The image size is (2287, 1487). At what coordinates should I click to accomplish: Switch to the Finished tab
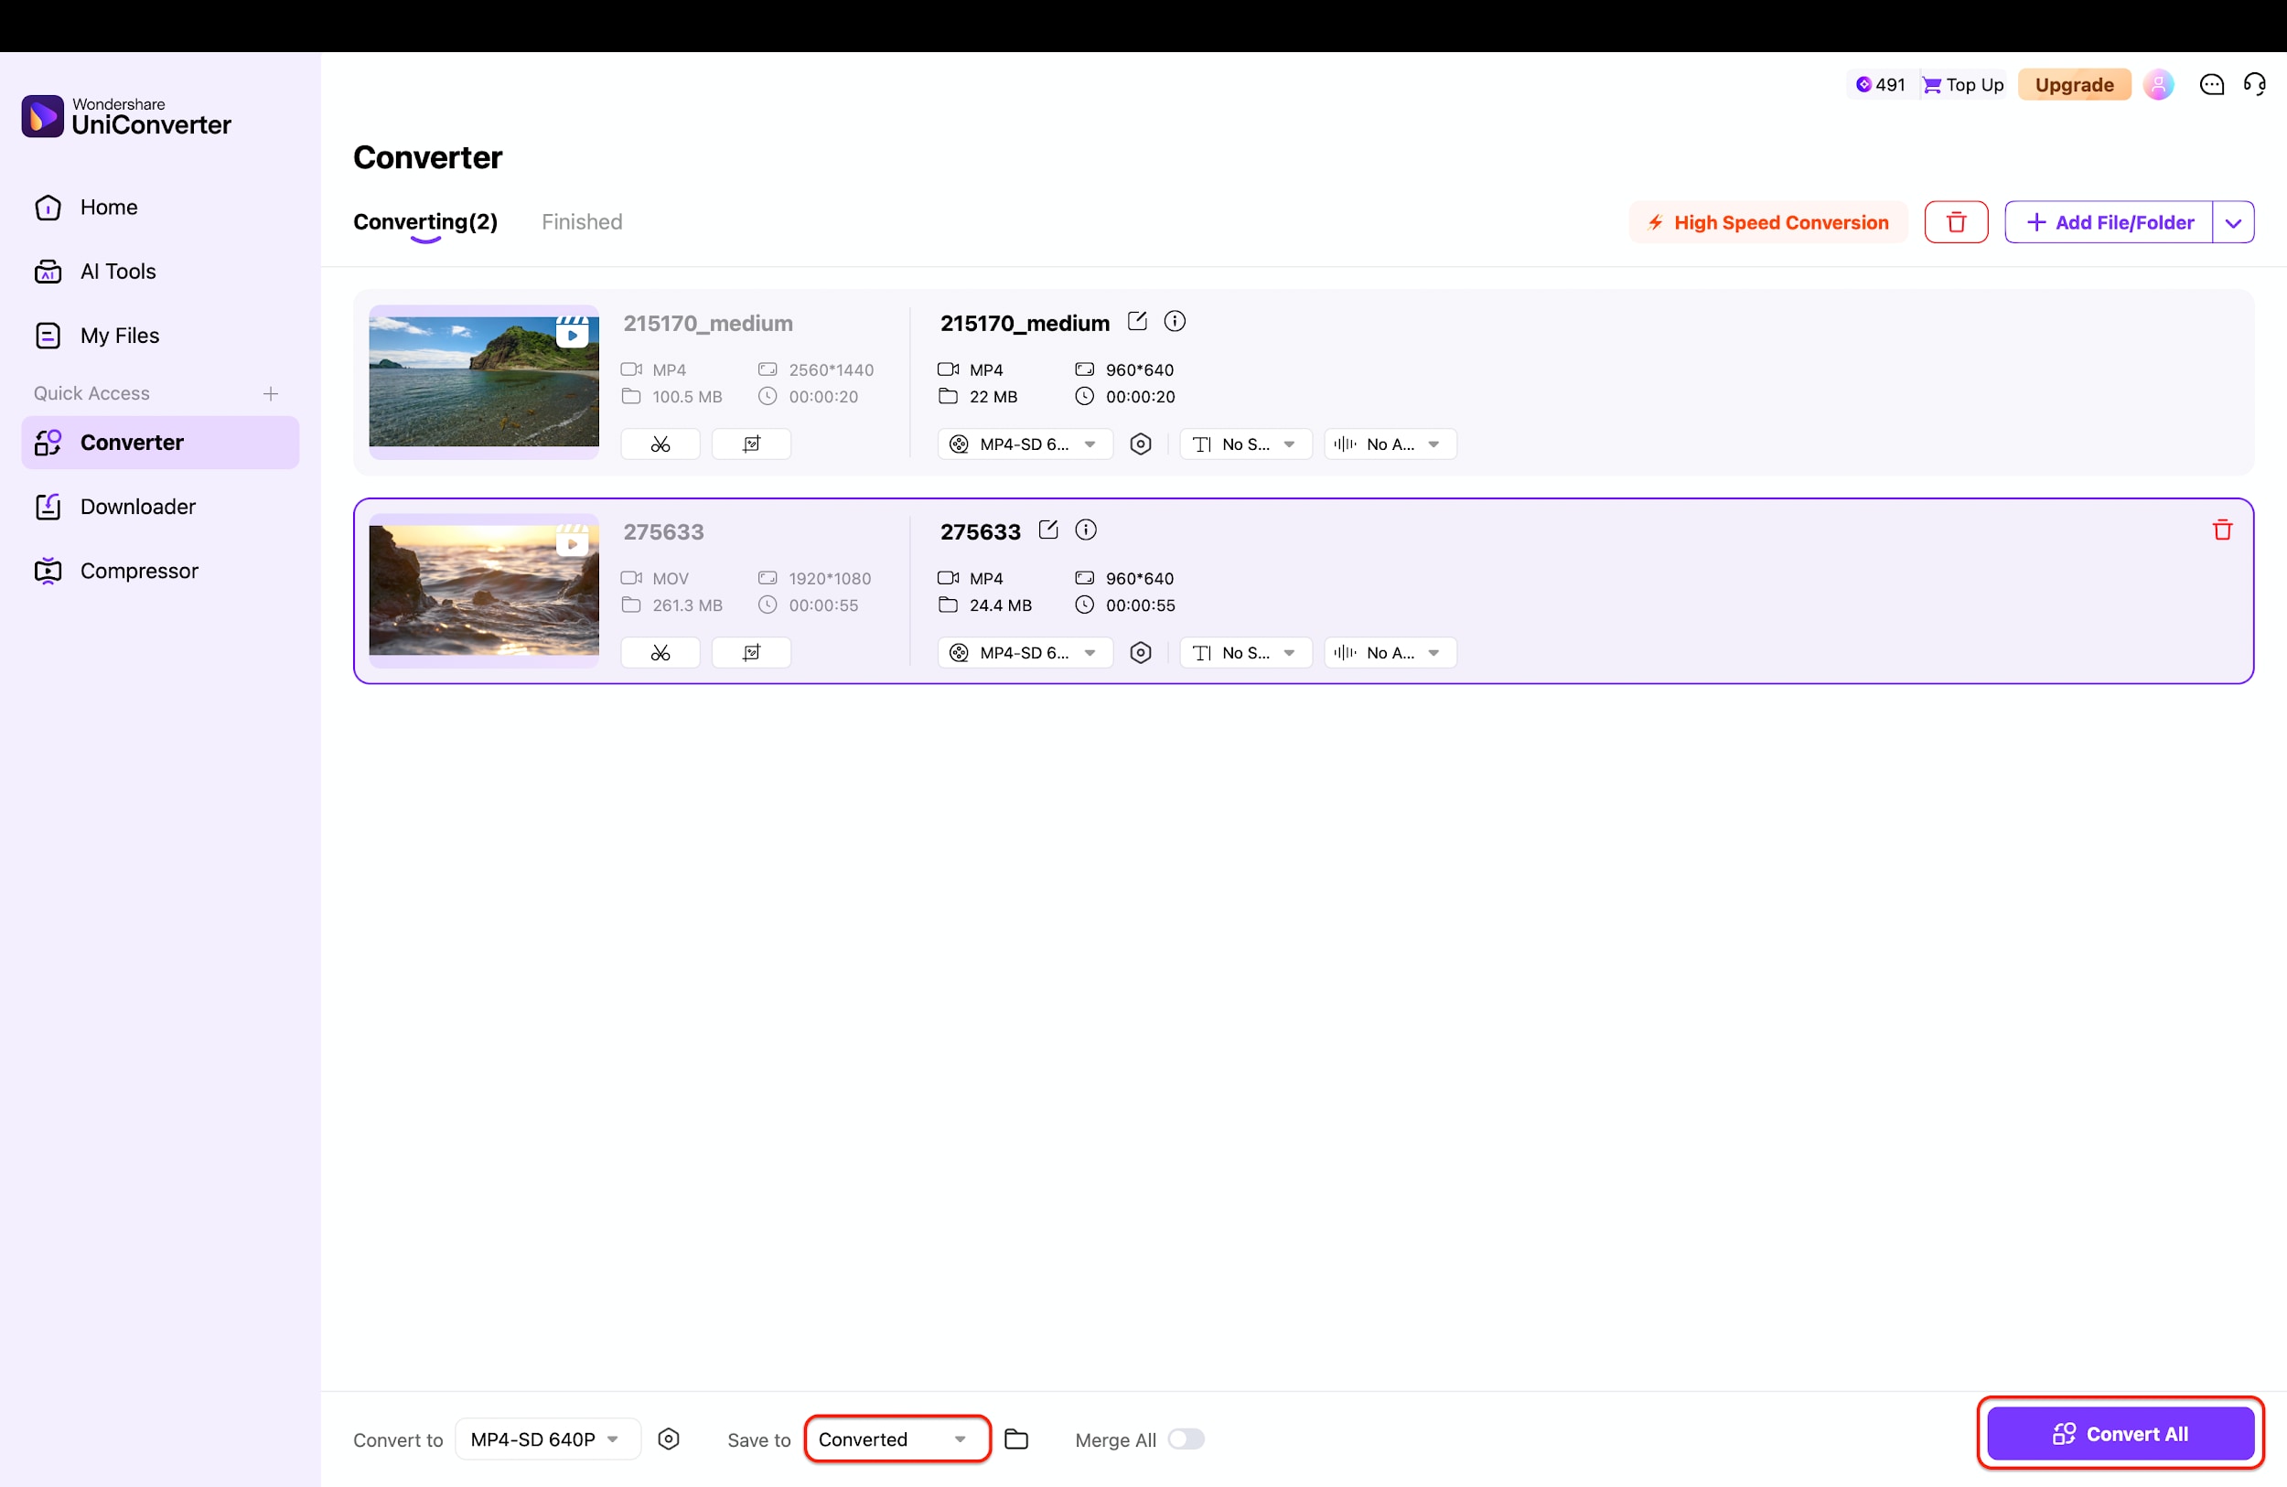pyautogui.click(x=582, y=222)
